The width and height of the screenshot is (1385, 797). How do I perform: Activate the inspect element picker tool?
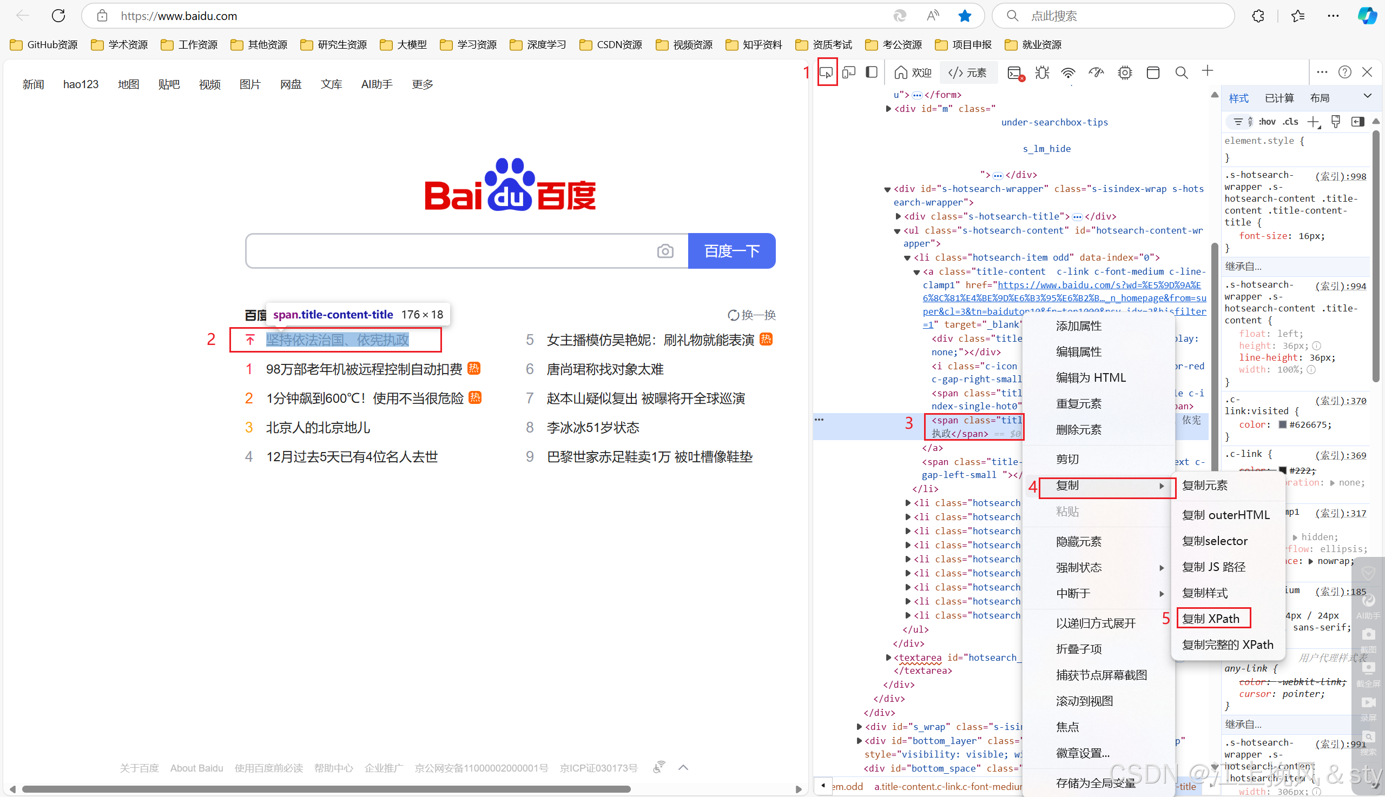pos(826,72)
